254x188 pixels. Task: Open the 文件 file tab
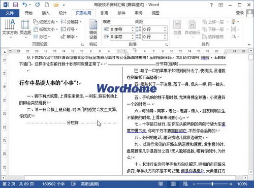pyautogui.click(x=10, y=13)
